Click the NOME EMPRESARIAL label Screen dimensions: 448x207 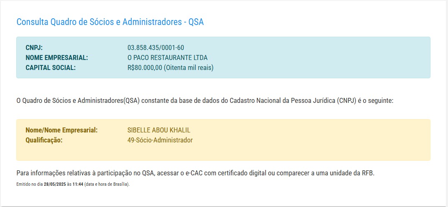tap(57, 57)
